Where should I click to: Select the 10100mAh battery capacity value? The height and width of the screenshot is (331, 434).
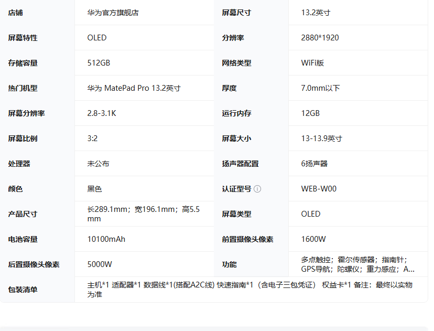106,239
